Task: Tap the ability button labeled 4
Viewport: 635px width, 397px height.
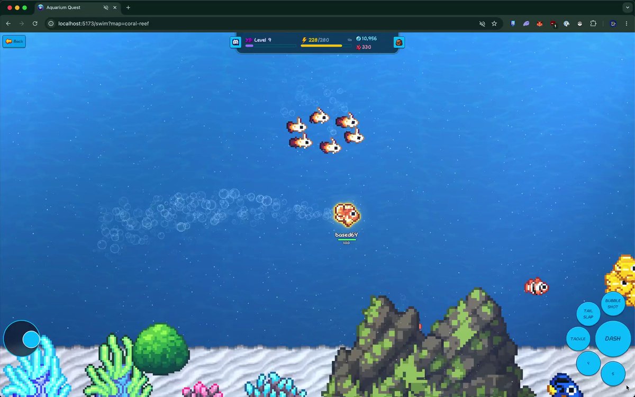Action: pos(588,363)
